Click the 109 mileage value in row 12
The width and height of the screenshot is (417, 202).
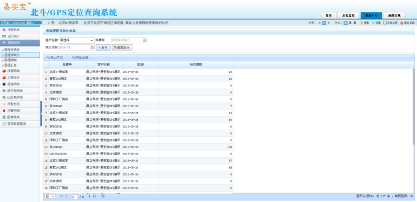[x=229, y=147]
